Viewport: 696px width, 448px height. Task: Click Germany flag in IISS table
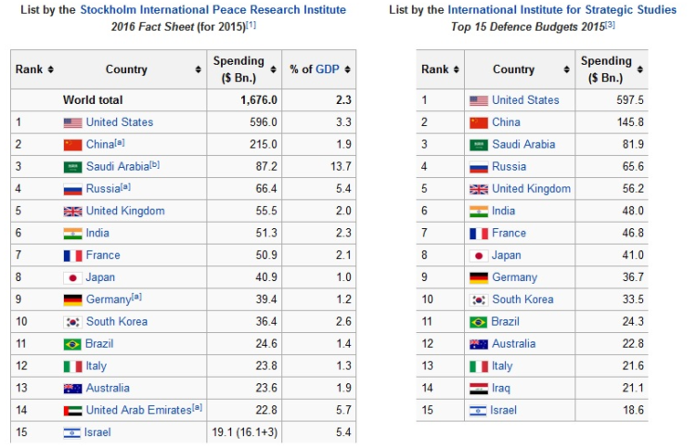point(479,277)
